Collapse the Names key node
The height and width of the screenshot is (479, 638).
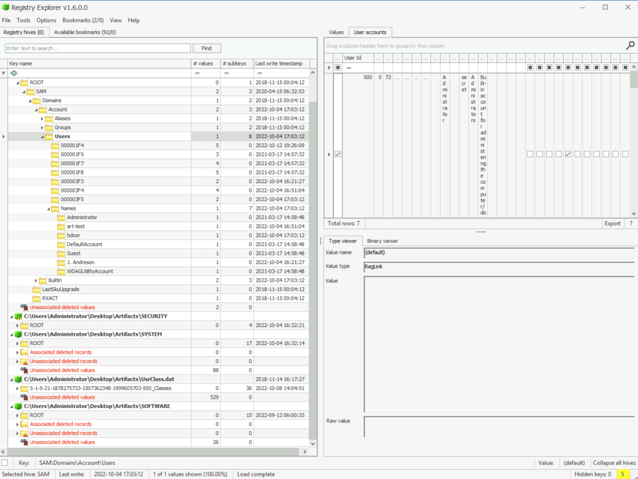pos(49,209)
